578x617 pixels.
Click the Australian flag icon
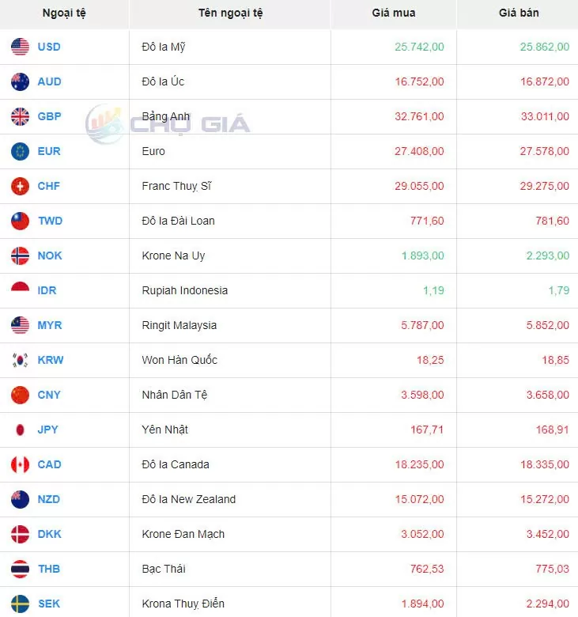20,81
